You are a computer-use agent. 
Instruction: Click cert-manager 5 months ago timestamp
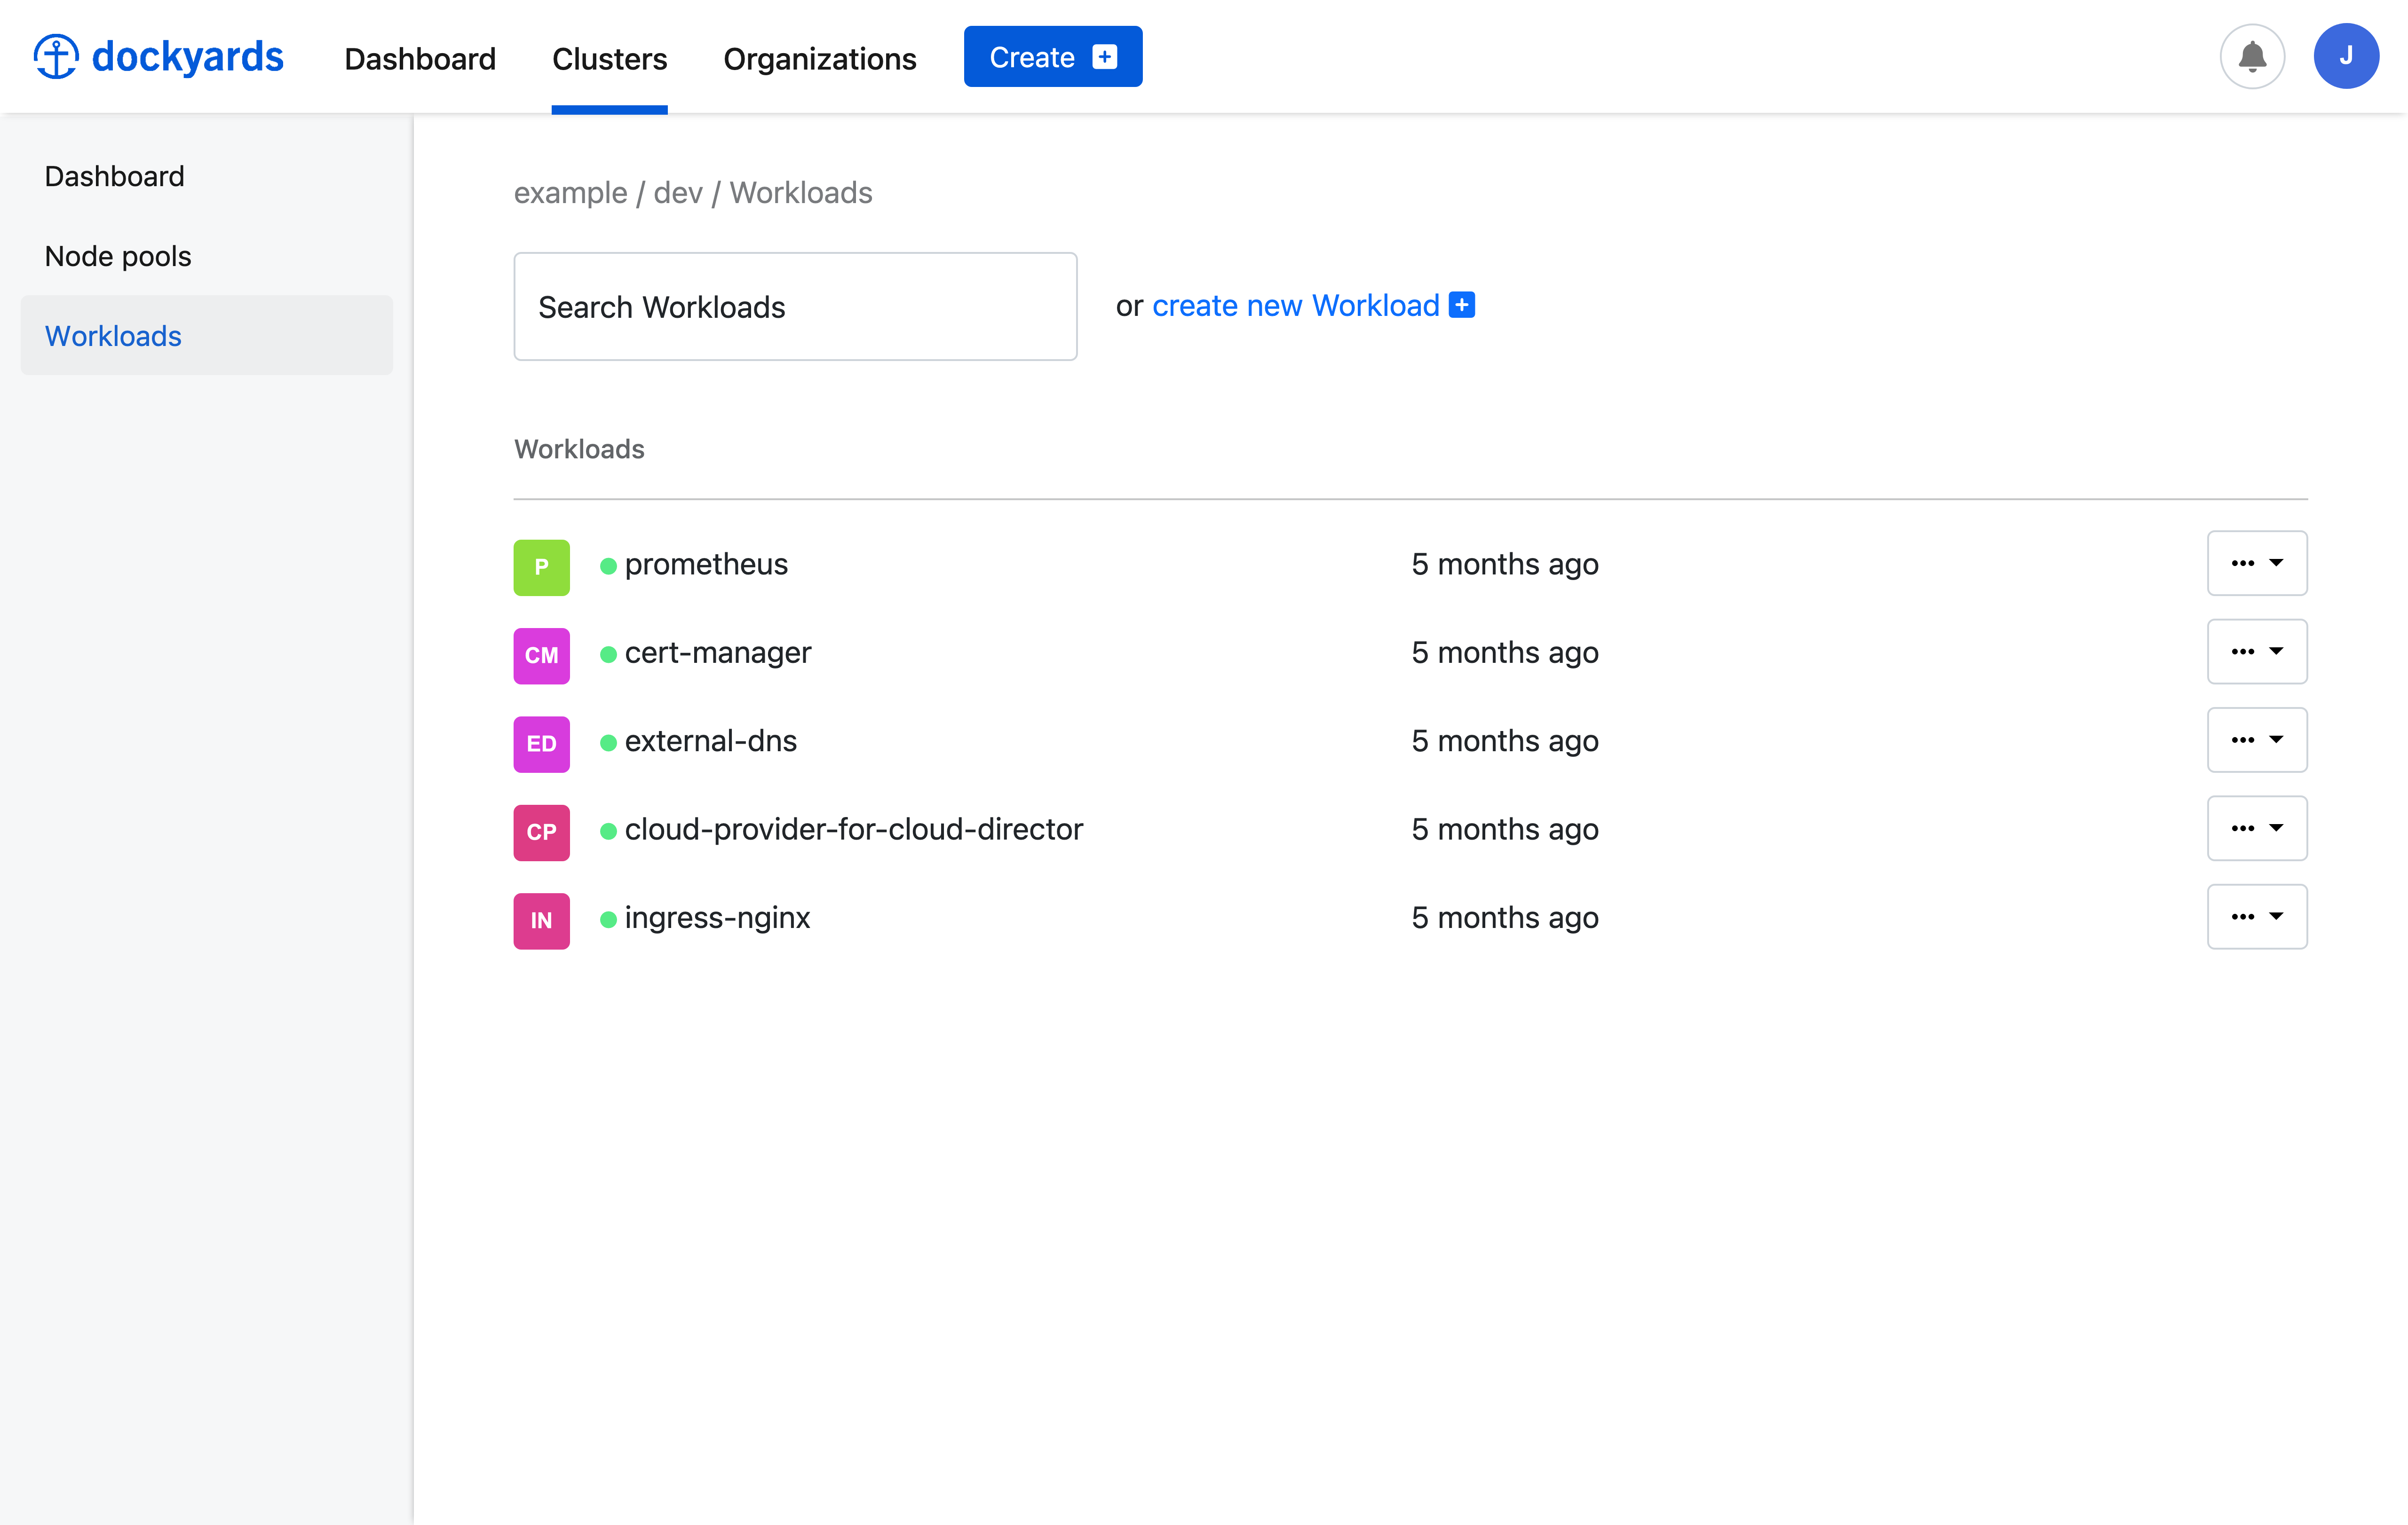(x=1505, y=652)
